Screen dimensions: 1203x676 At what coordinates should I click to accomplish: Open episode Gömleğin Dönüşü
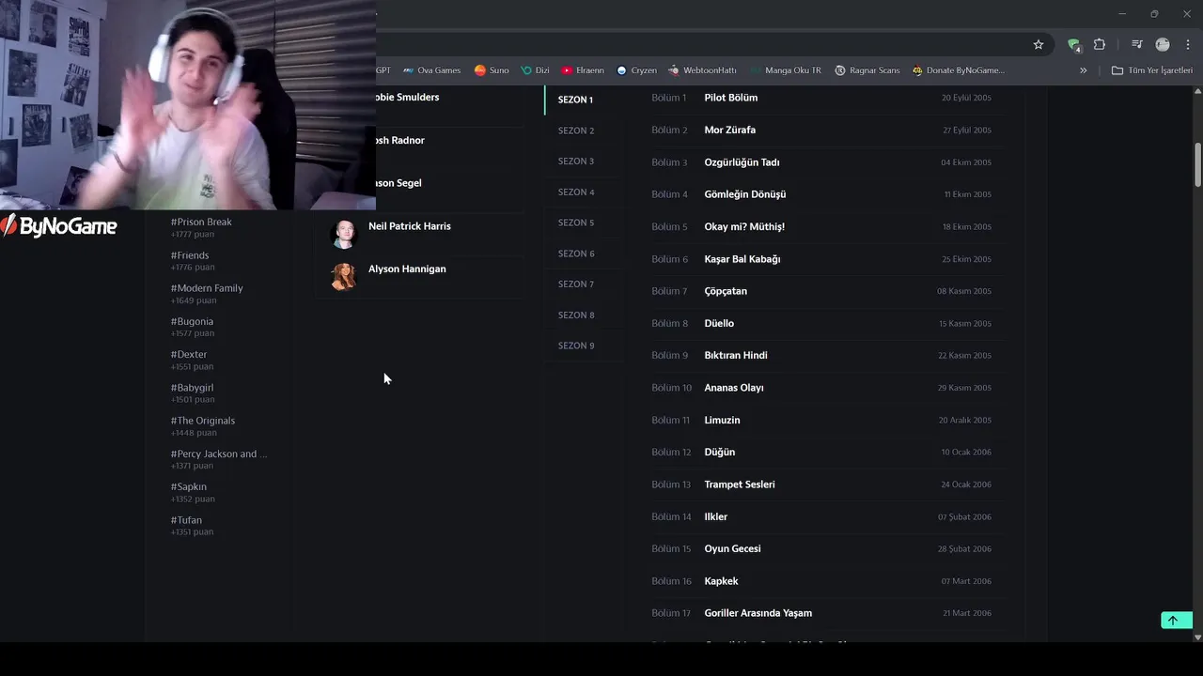[744, 194]
